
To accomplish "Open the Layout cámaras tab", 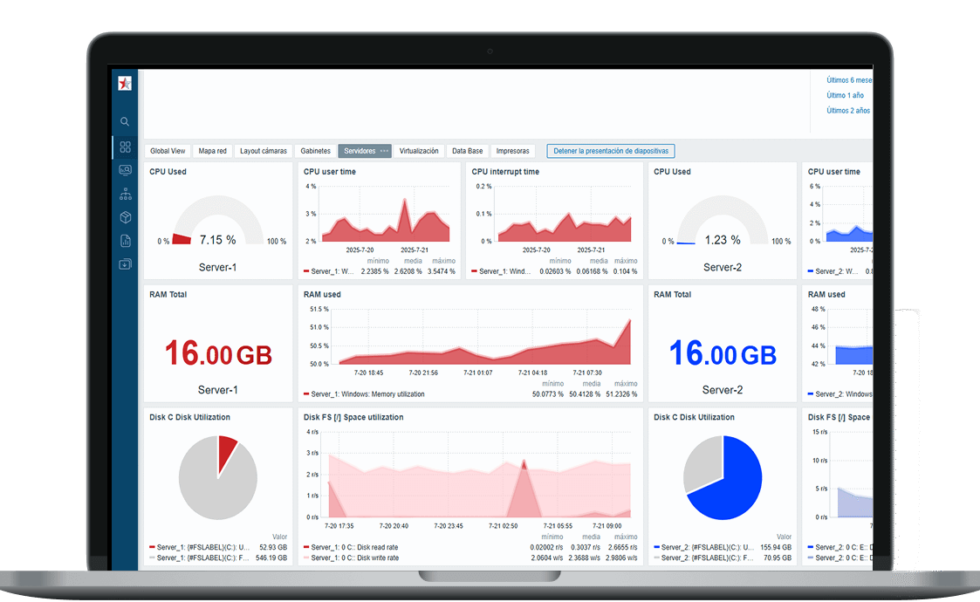I will pyautogui.click(x=264, y=151).
